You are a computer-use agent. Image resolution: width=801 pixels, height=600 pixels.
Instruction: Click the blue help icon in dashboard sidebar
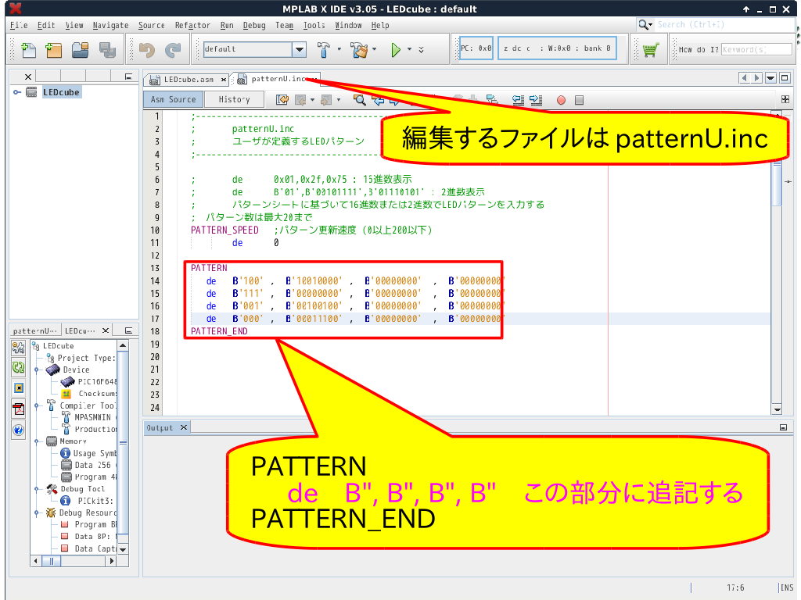pos(19,430)
